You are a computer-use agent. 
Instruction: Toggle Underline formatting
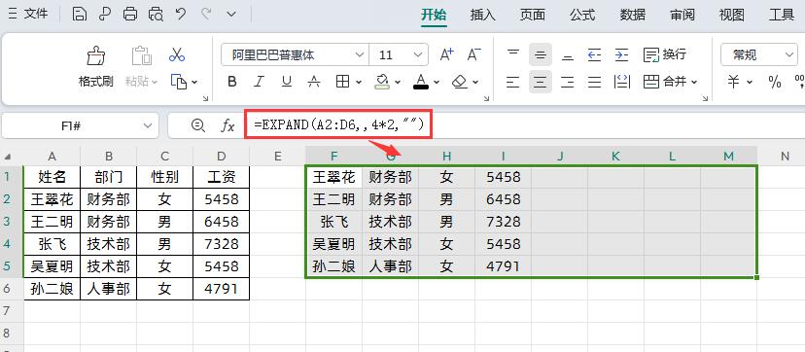[287, 82]
